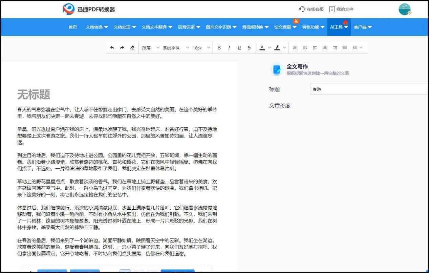Click the 文章长度 label
Screen dimensions: 429x273
click(x=280, y=106)
